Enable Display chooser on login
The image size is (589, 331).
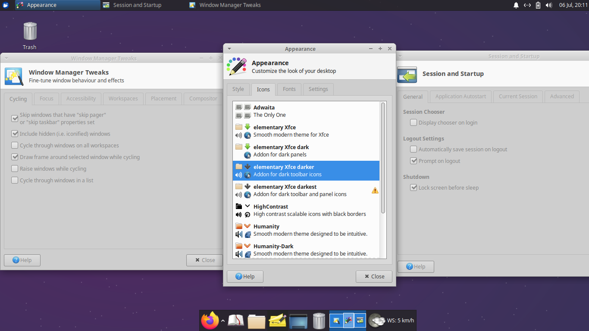coord(413,122)
